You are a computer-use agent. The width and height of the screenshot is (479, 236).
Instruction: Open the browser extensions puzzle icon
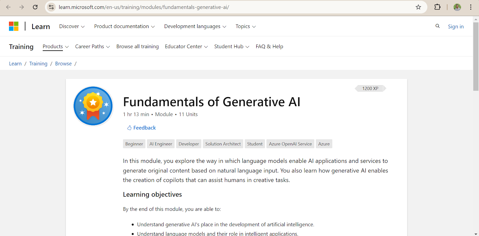click(437, 7)
